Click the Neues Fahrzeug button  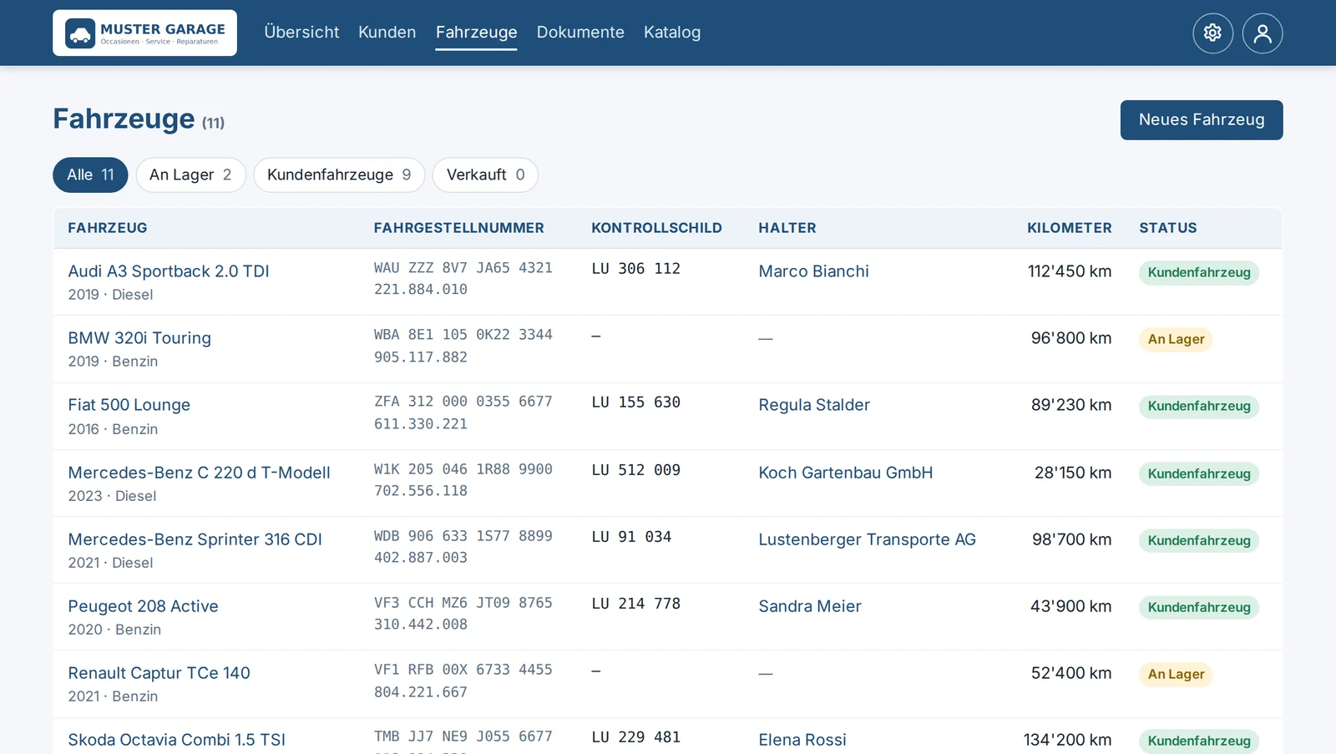pos(1202,120)
